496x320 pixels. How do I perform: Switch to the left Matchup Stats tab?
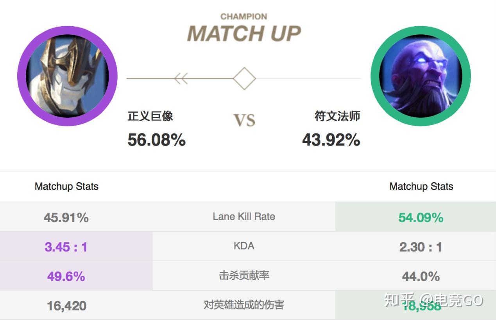click(x=66, y=187)
